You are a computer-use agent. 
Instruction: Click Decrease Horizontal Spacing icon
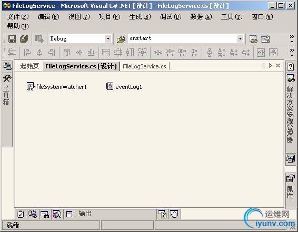(x=182, y=53)
